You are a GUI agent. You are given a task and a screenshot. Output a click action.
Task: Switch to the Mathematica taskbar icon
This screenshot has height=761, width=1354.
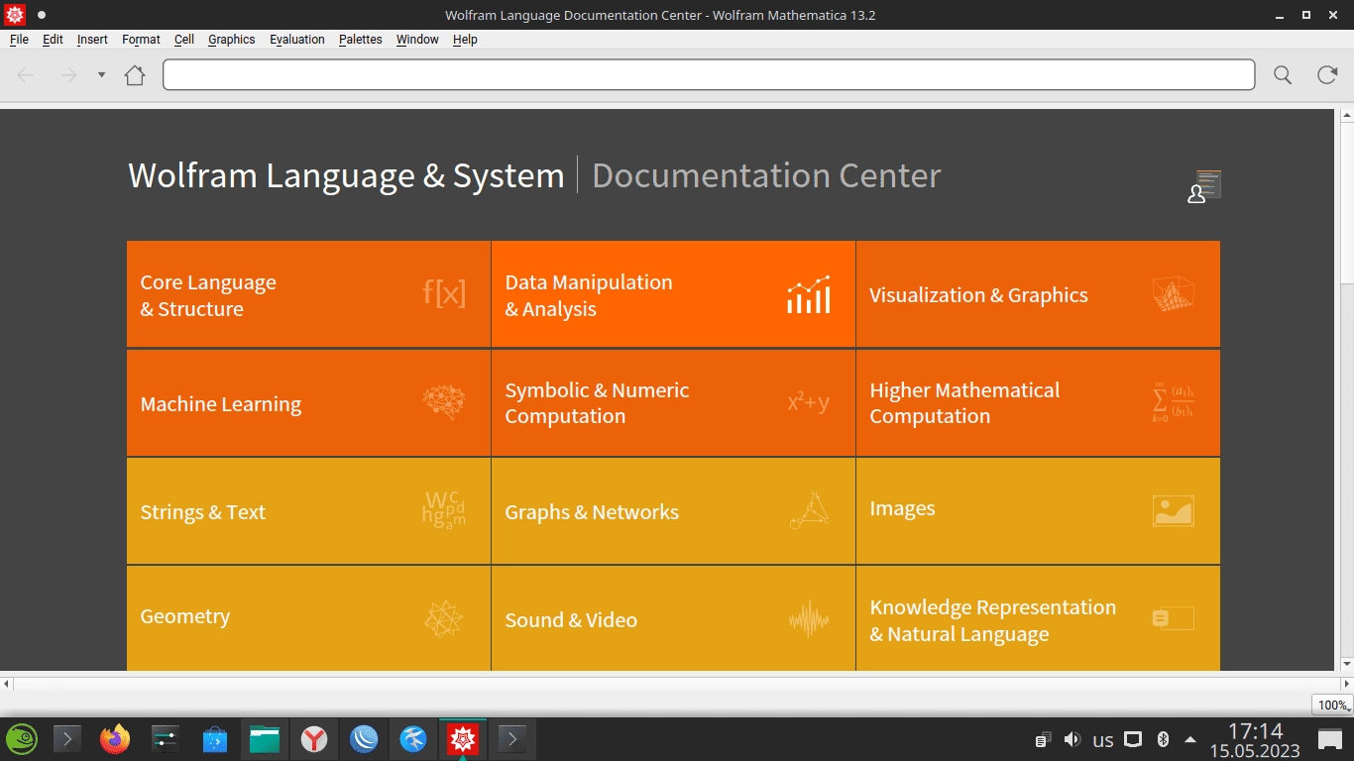[463, 739]
